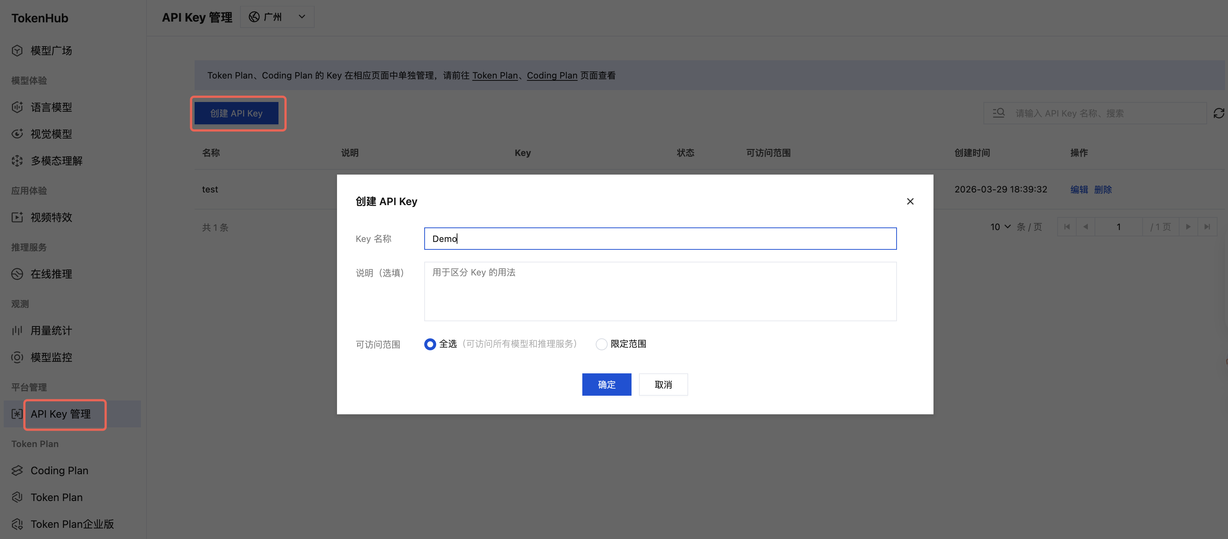Close the 创建 API Key dialog
Screen dimensions: 1228x539
[910, 201]
